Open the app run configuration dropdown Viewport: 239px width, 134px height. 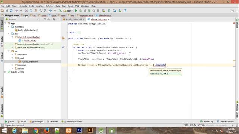point(68,10)
